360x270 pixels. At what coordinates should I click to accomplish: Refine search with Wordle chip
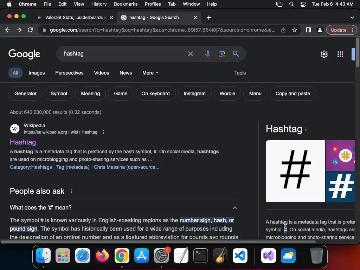227,94
